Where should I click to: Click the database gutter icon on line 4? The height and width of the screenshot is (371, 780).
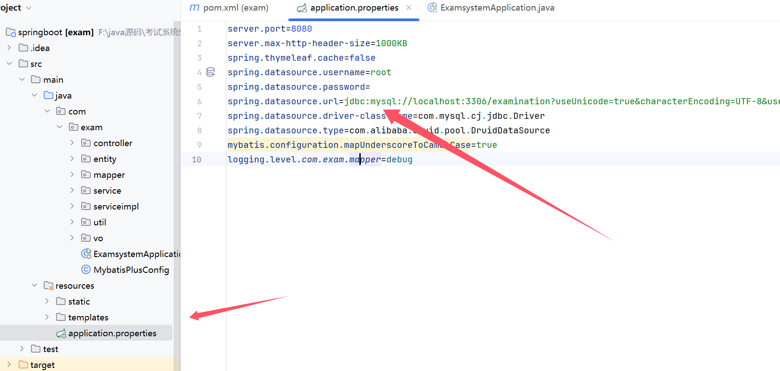coord(211,72)
